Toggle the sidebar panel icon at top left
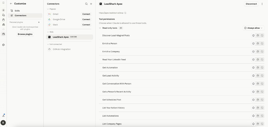 tap(3, 3)
